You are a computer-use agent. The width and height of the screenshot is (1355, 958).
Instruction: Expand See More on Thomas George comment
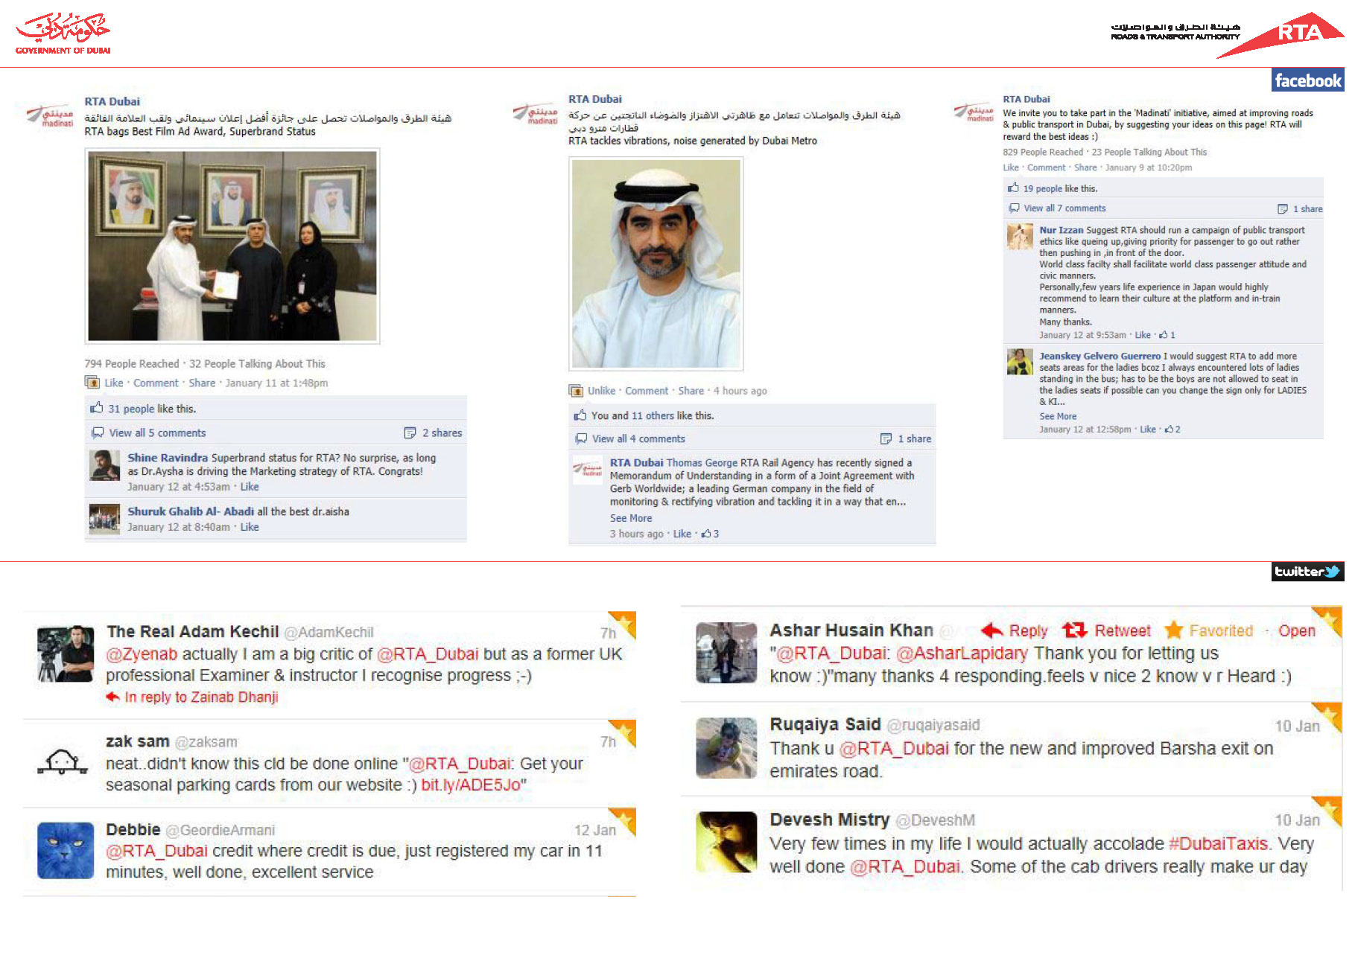[x=631, y=519]
